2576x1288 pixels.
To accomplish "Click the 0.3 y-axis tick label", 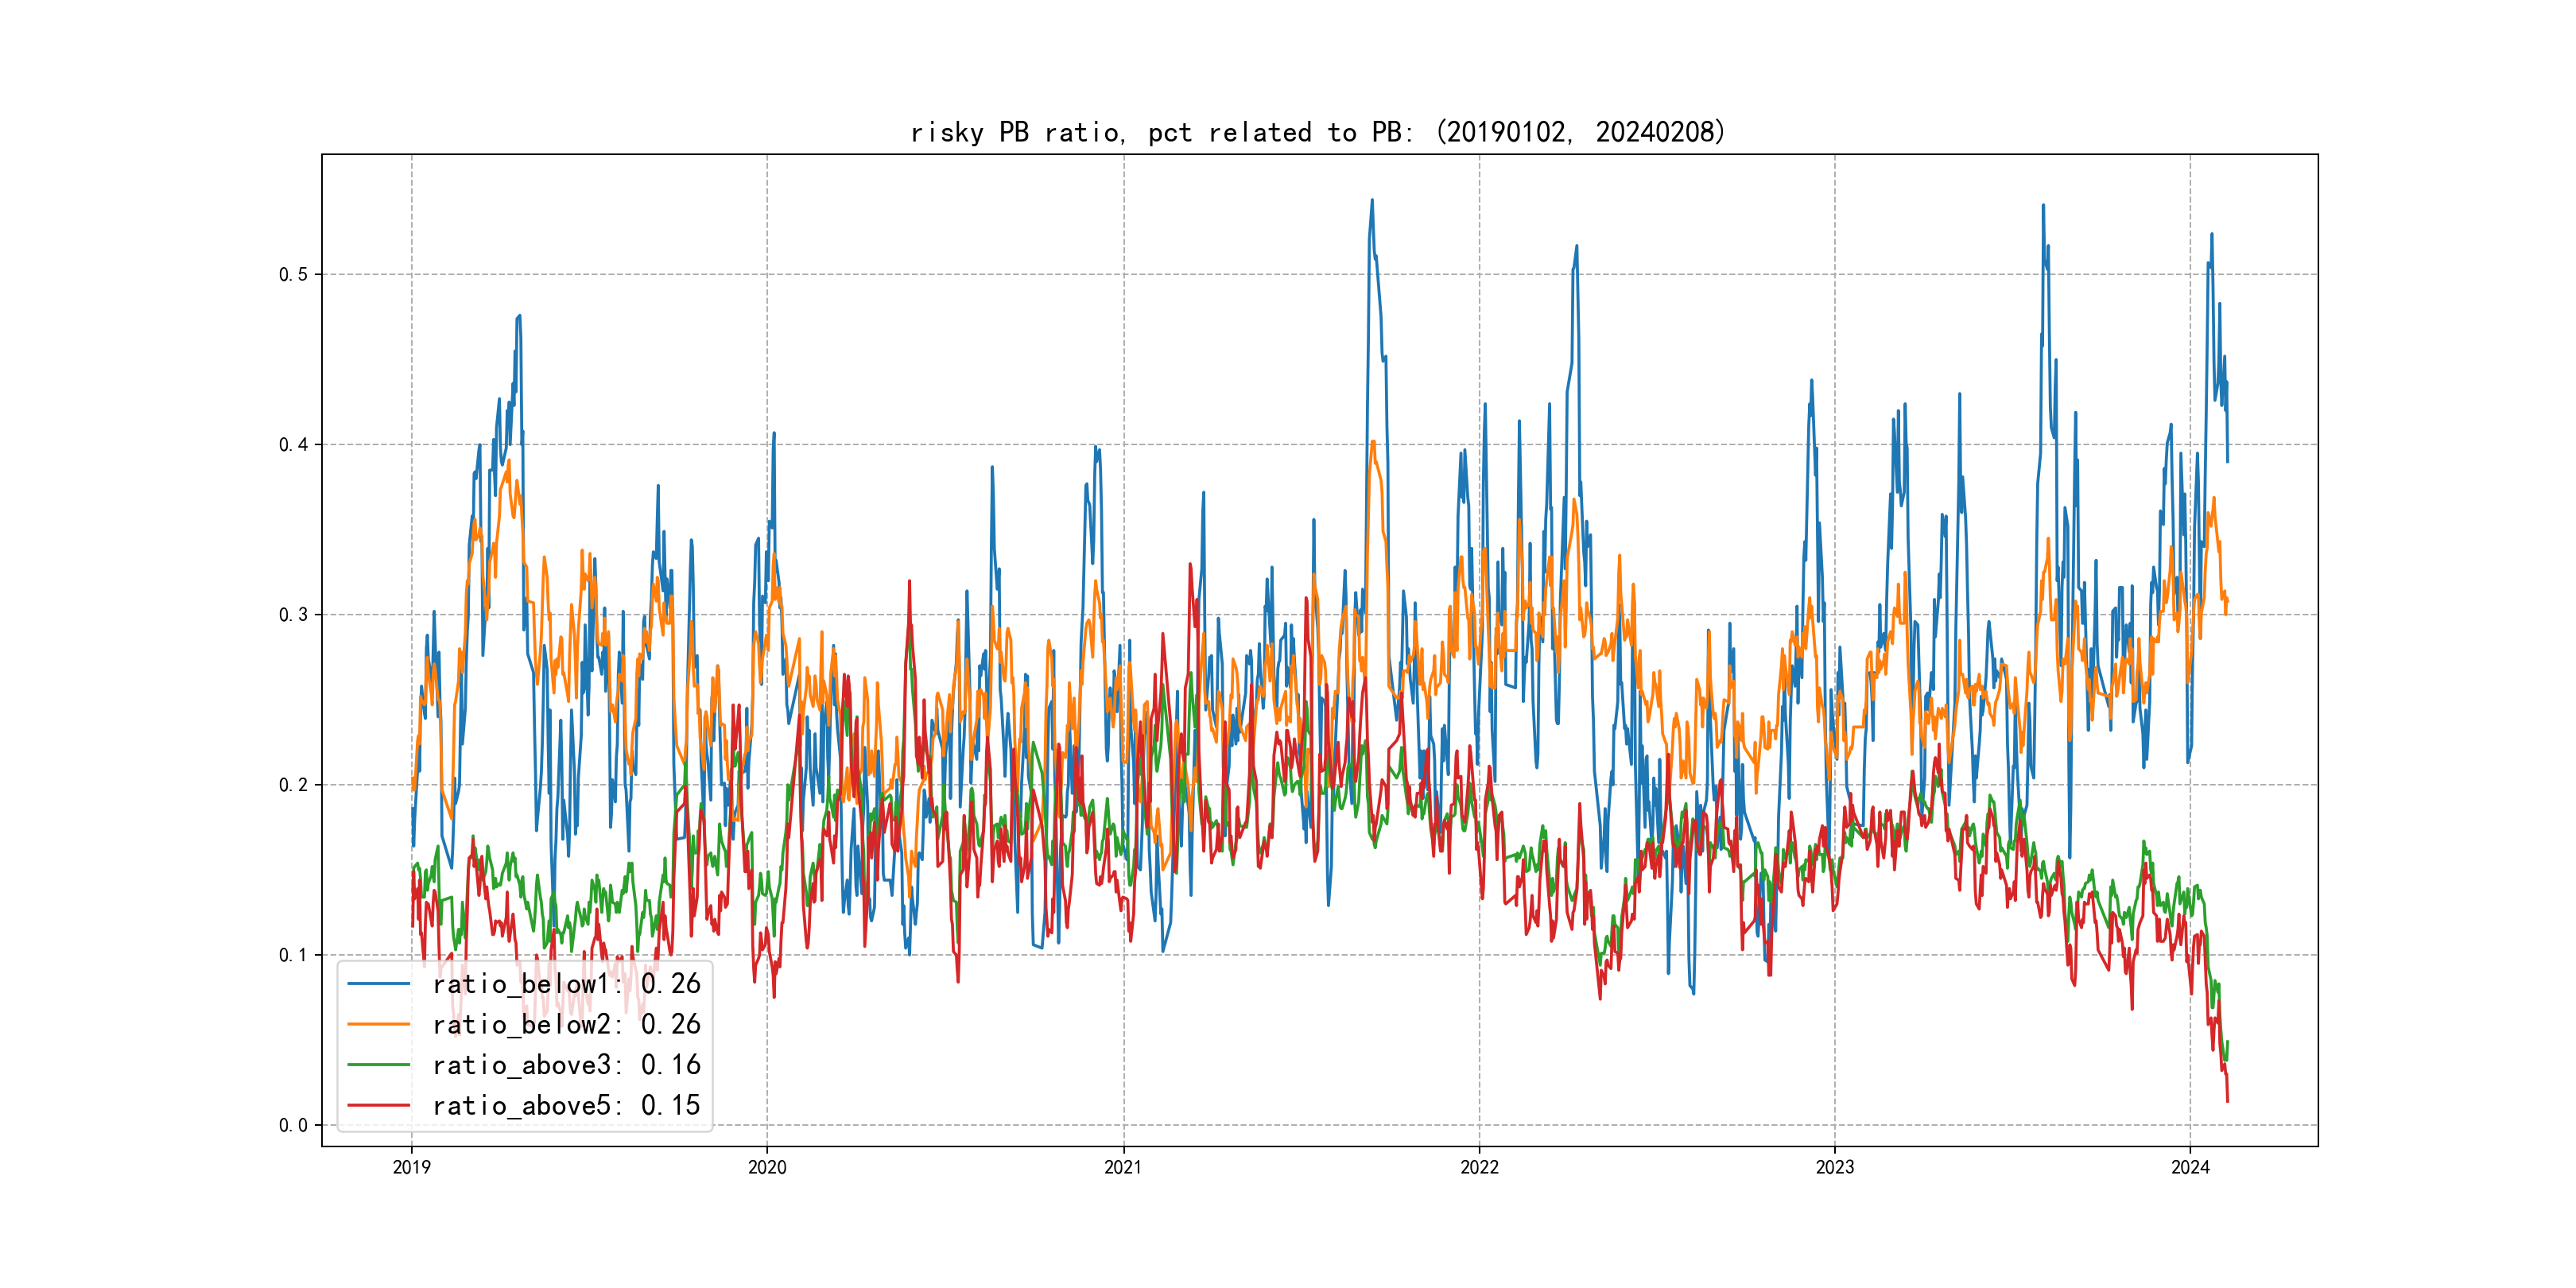I will pyautogui.click(x=293, y=615).
